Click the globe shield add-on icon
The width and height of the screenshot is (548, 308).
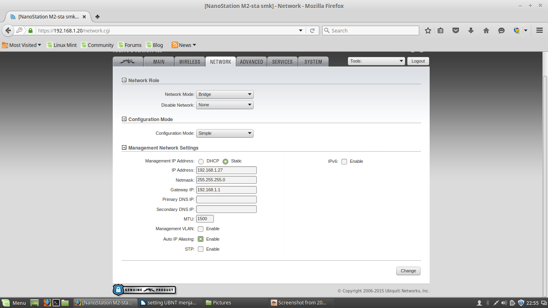pyautogui.click(x=517, y=30)
